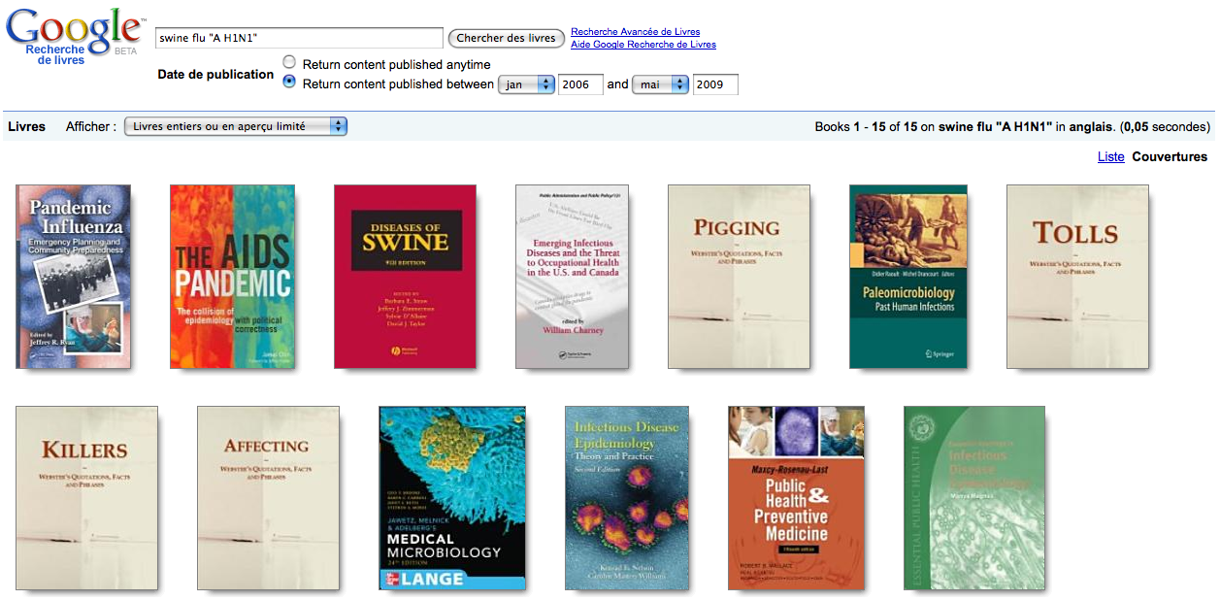This screenshot has width=1220, height=600.
Task: Switch to Liste view
Action: [1110, 156]
